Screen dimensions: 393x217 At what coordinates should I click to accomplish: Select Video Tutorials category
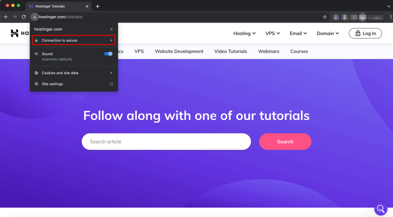(231, 51)
